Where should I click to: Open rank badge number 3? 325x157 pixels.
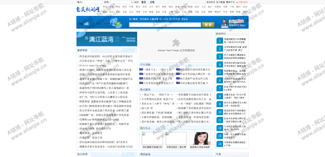tap(219, 56)
